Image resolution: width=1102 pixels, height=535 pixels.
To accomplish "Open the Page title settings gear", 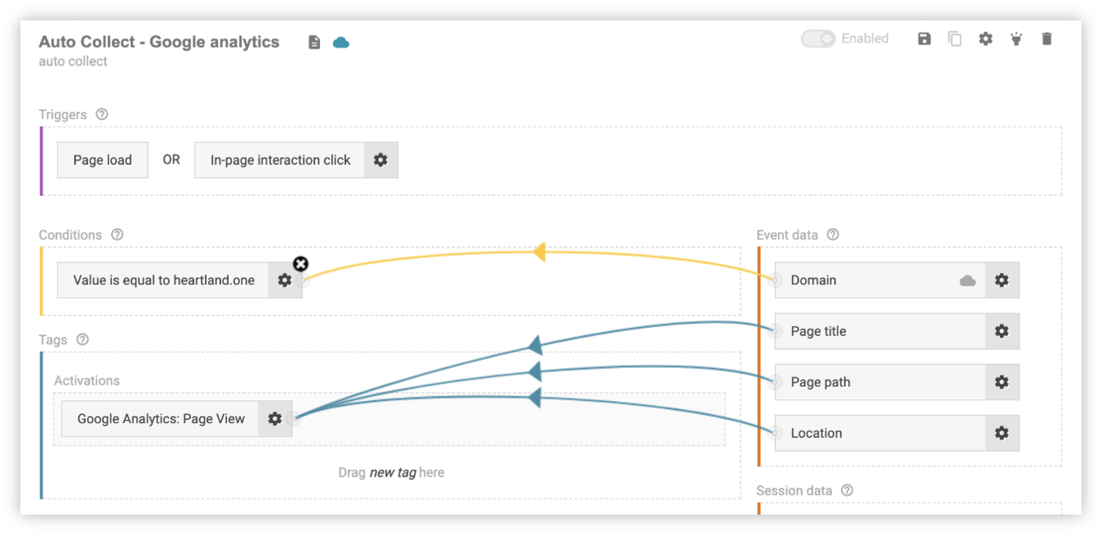I will 1002,331.
